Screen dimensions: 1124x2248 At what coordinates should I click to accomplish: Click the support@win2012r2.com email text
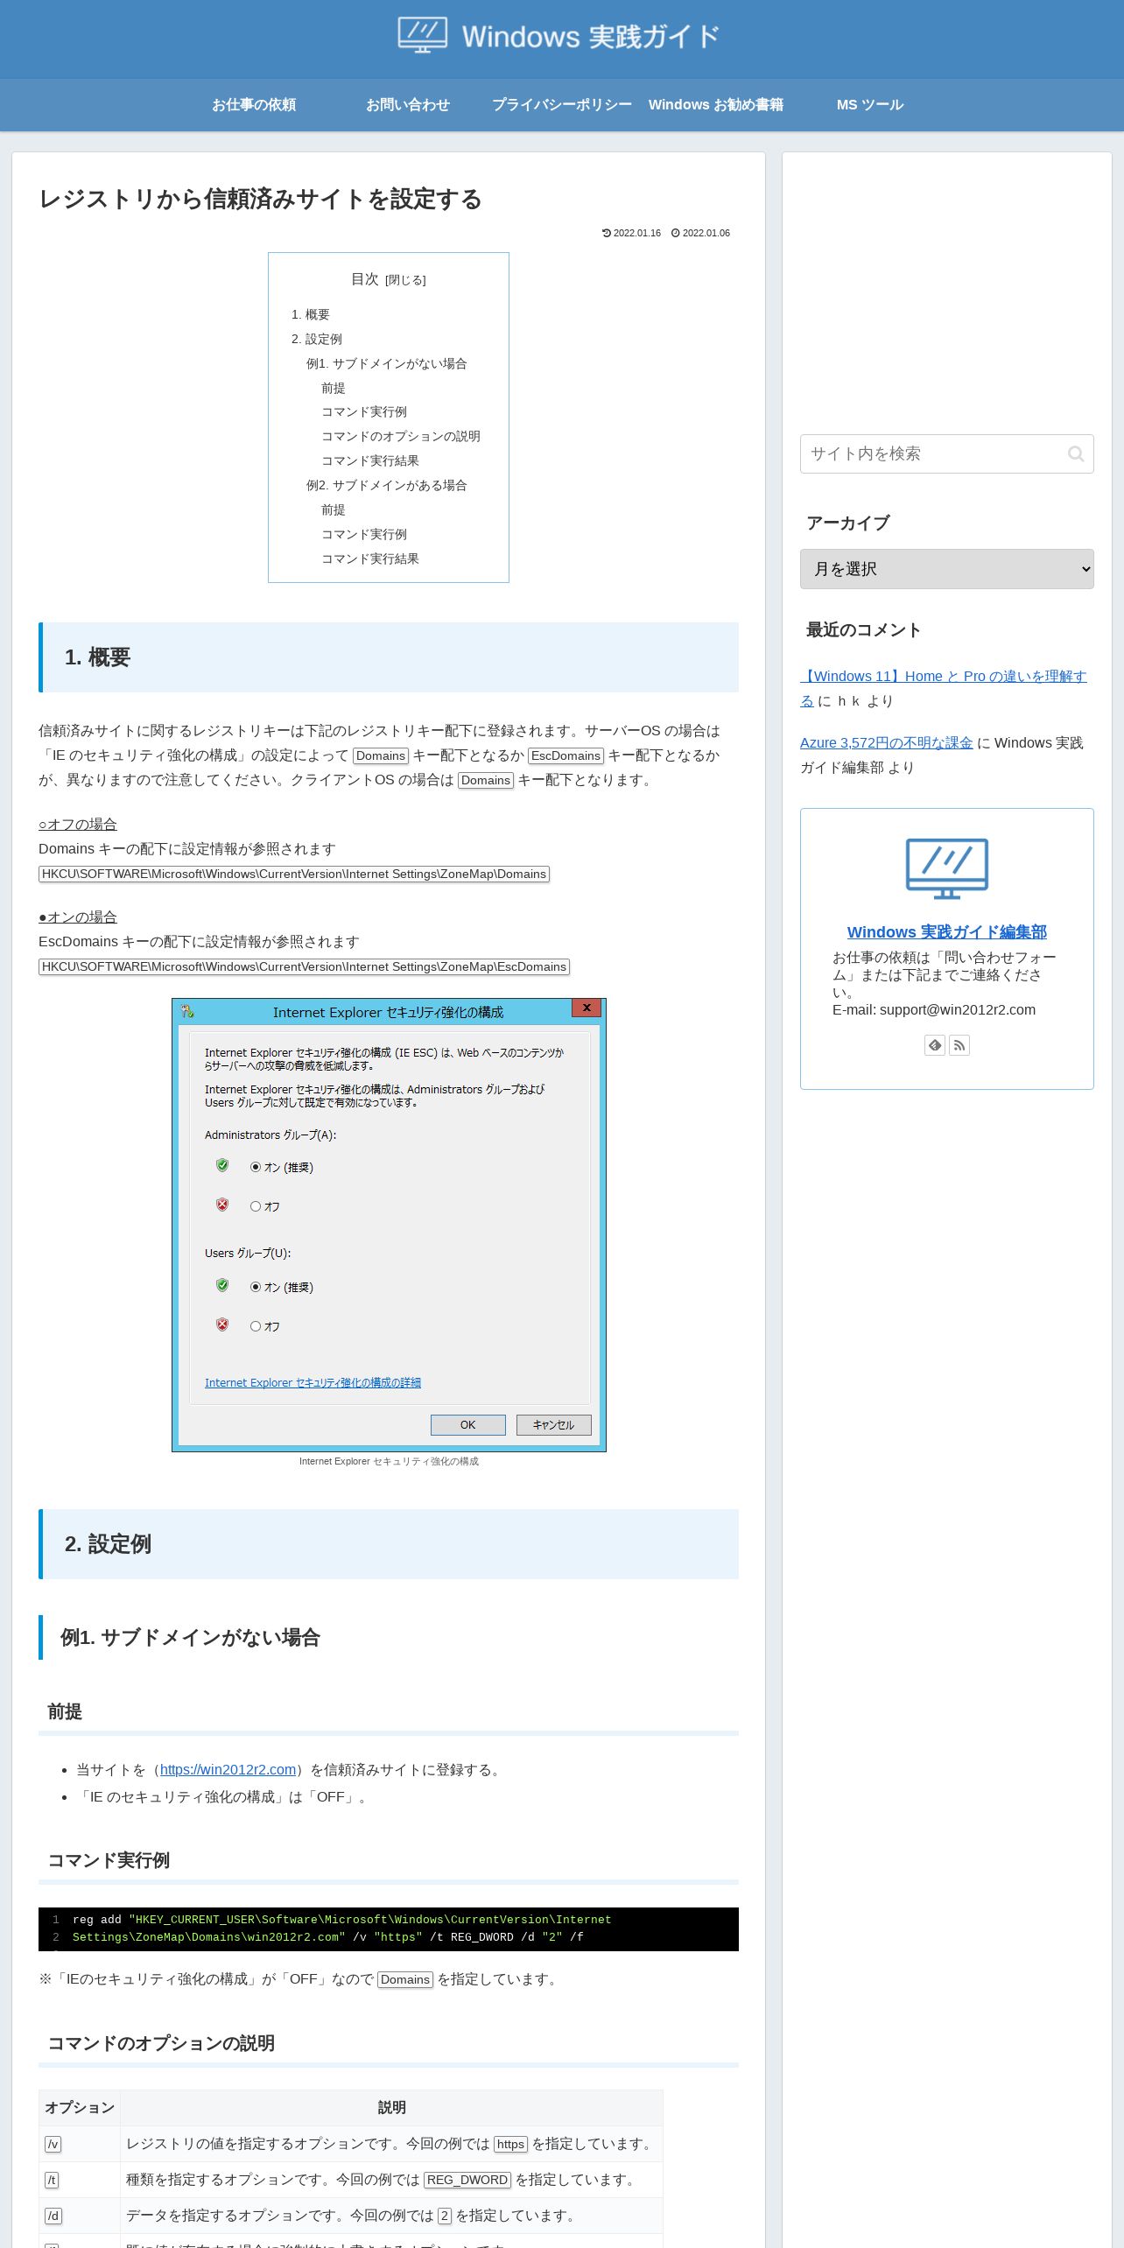958,1009
